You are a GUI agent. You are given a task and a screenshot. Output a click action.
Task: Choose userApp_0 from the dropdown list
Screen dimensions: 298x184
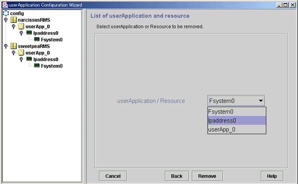click(x=236, y=129)
